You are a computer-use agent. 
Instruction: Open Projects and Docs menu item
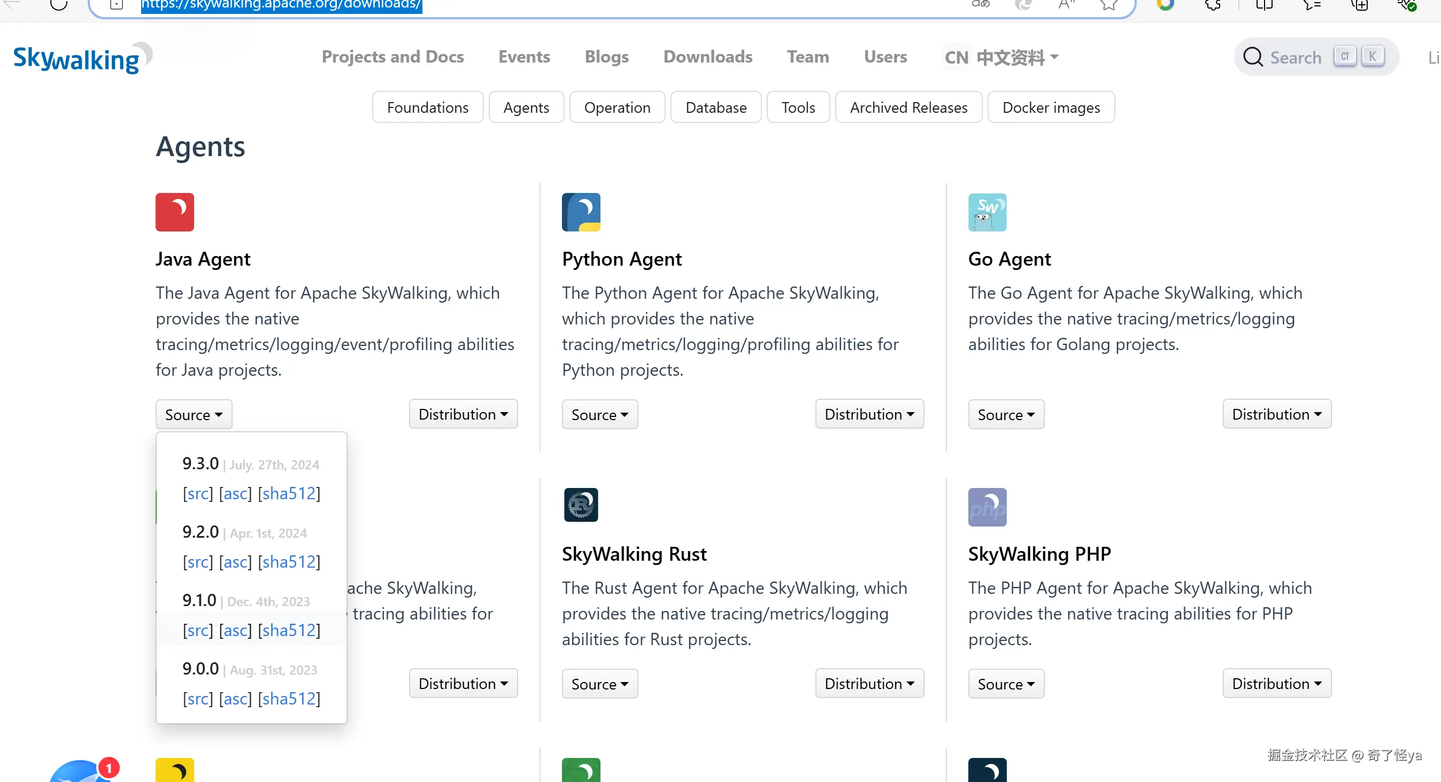click(392, 57)
